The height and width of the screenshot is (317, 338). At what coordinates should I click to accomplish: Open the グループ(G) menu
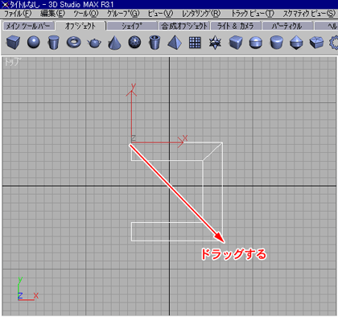click(x=123, y=13)
